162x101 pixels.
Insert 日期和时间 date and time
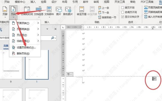tap(27, 11)
